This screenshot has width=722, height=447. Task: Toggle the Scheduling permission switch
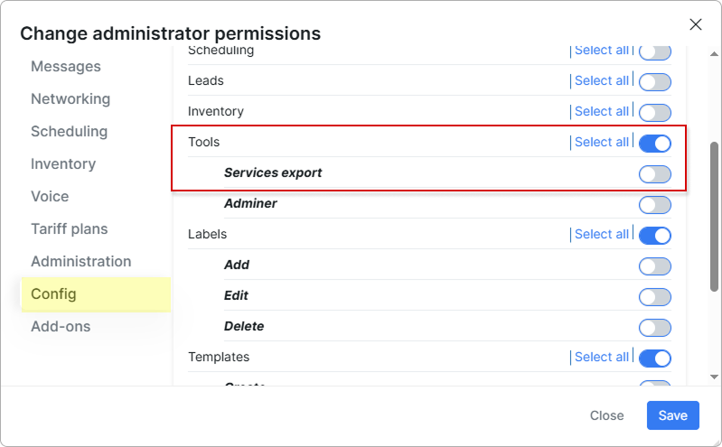655,52
